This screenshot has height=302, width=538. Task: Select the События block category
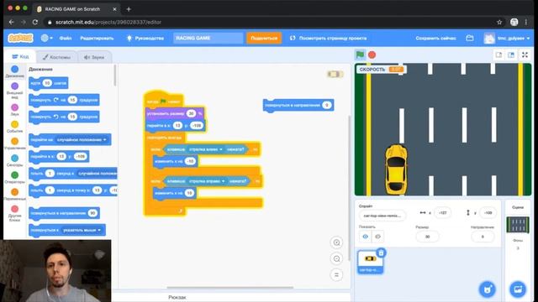pyautogui.click(x=15, y=127)
